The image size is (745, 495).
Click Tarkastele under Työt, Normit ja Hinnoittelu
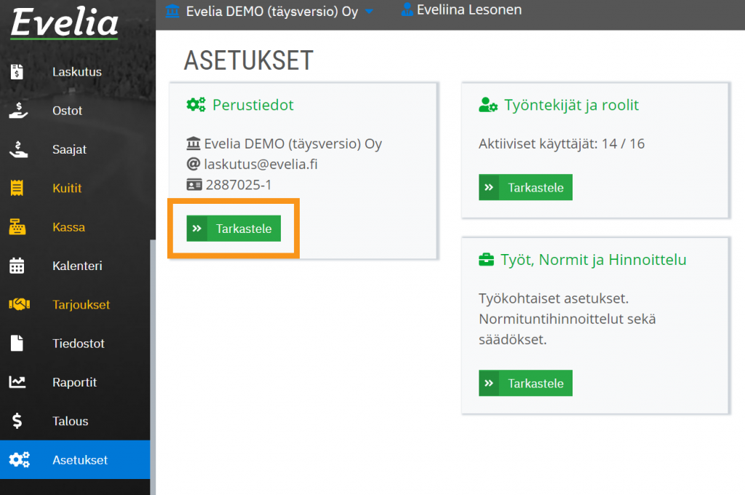525,383
